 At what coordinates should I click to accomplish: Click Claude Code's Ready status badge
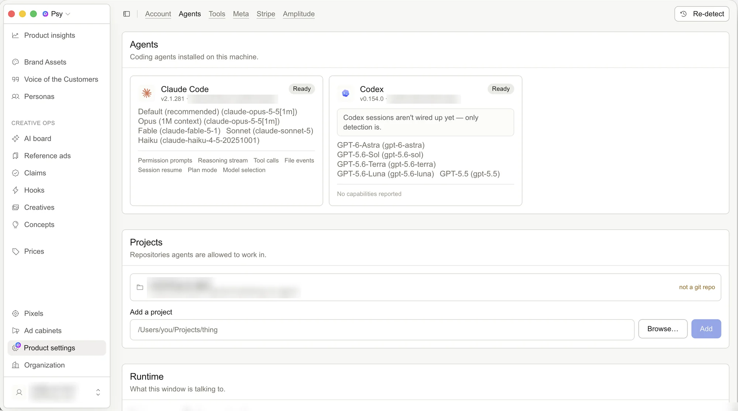(302, 89)
